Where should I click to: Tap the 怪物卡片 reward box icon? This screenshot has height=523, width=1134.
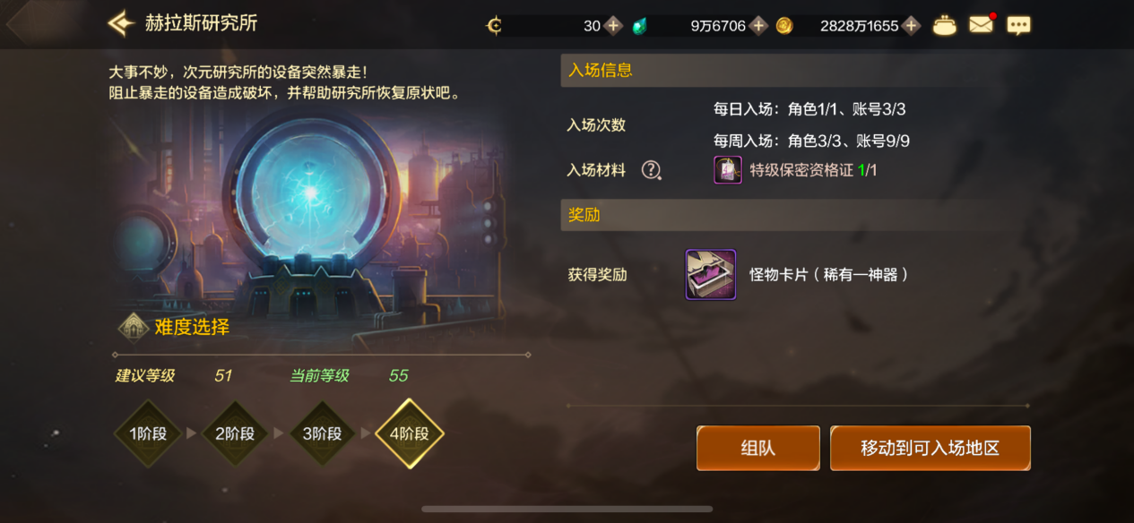point(711,274)
